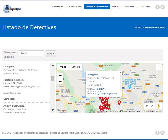
Task: Click the APDPE logo
Action: (x=12, y=9)
